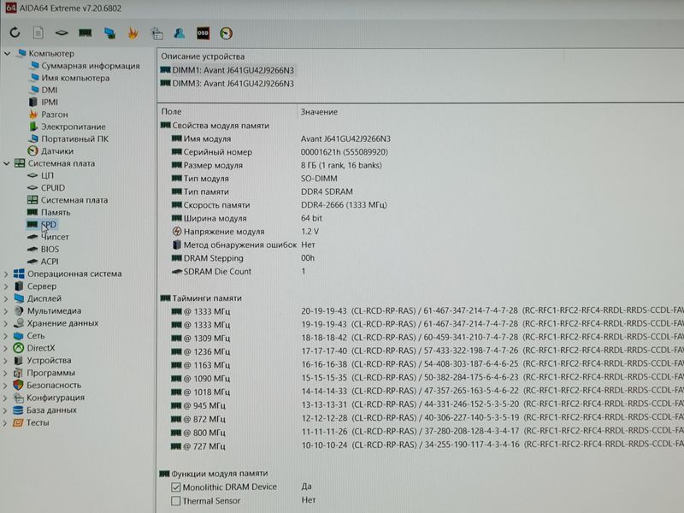684x513 pixels.
Task: Expand the Дисплей tree node
Action: pyautogui.click(x=6, y=298)
